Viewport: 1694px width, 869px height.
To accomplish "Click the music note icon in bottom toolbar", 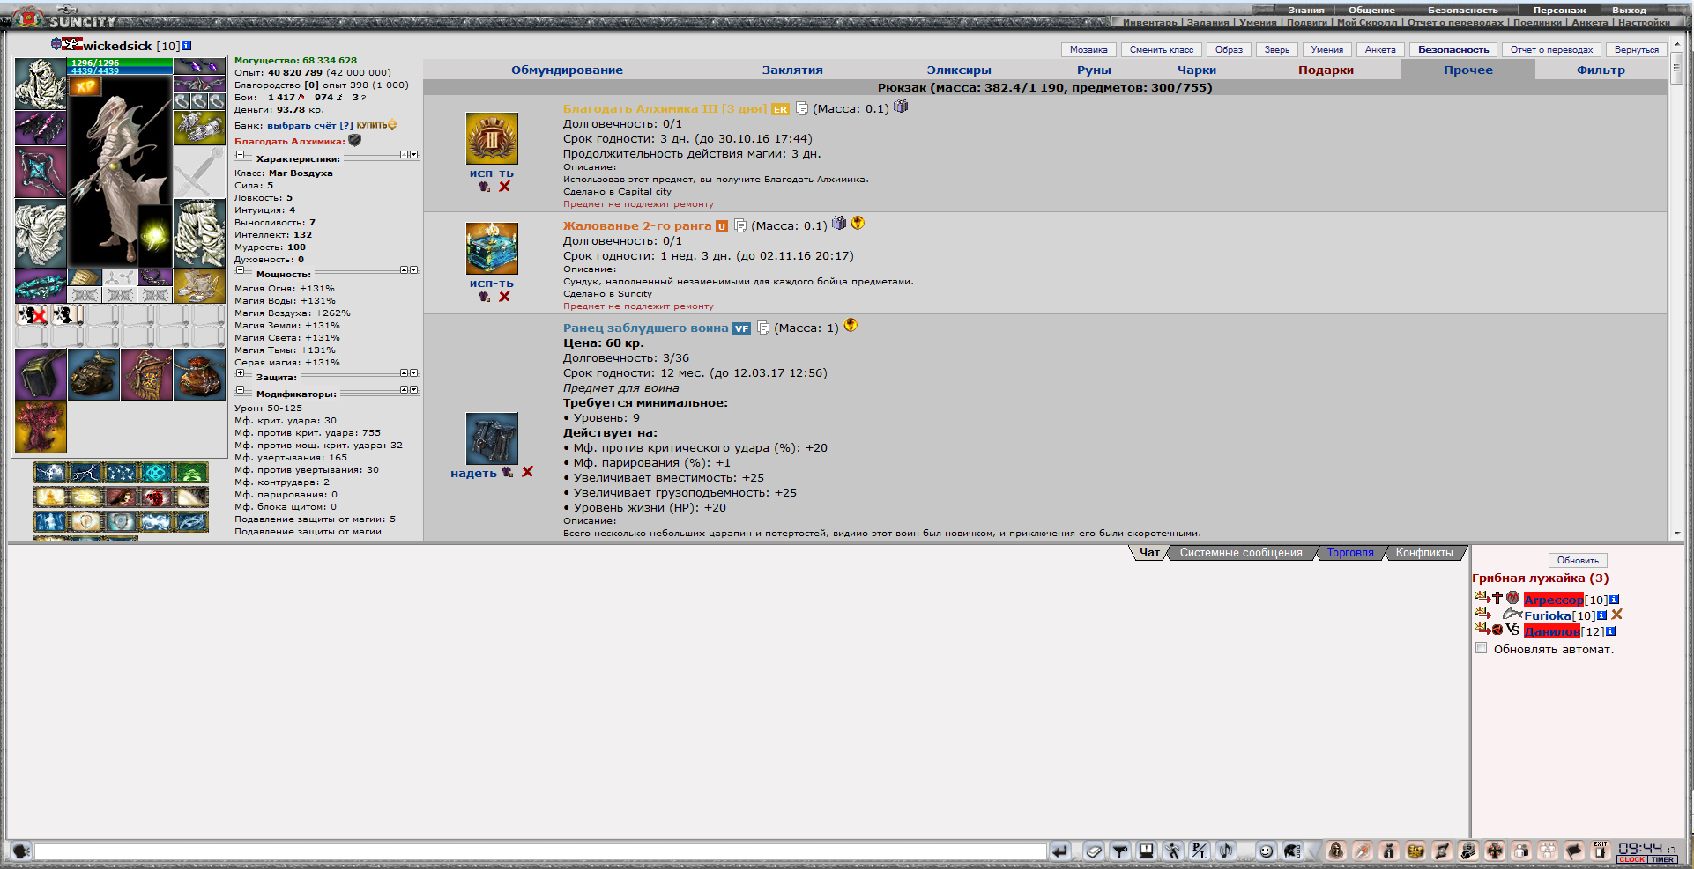I will coord(1226,851).
